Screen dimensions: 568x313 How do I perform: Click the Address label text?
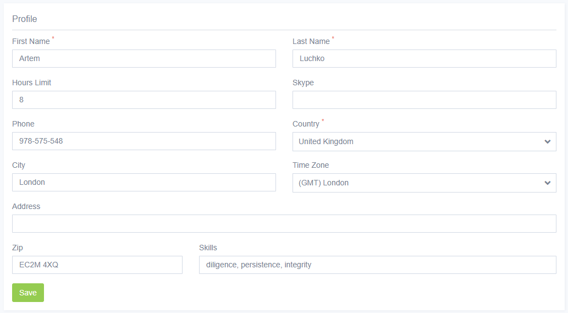(x=26, y=207)
